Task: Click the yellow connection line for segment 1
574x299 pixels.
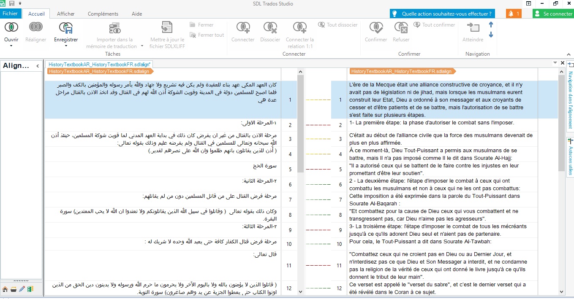Action: coord(318,100)
